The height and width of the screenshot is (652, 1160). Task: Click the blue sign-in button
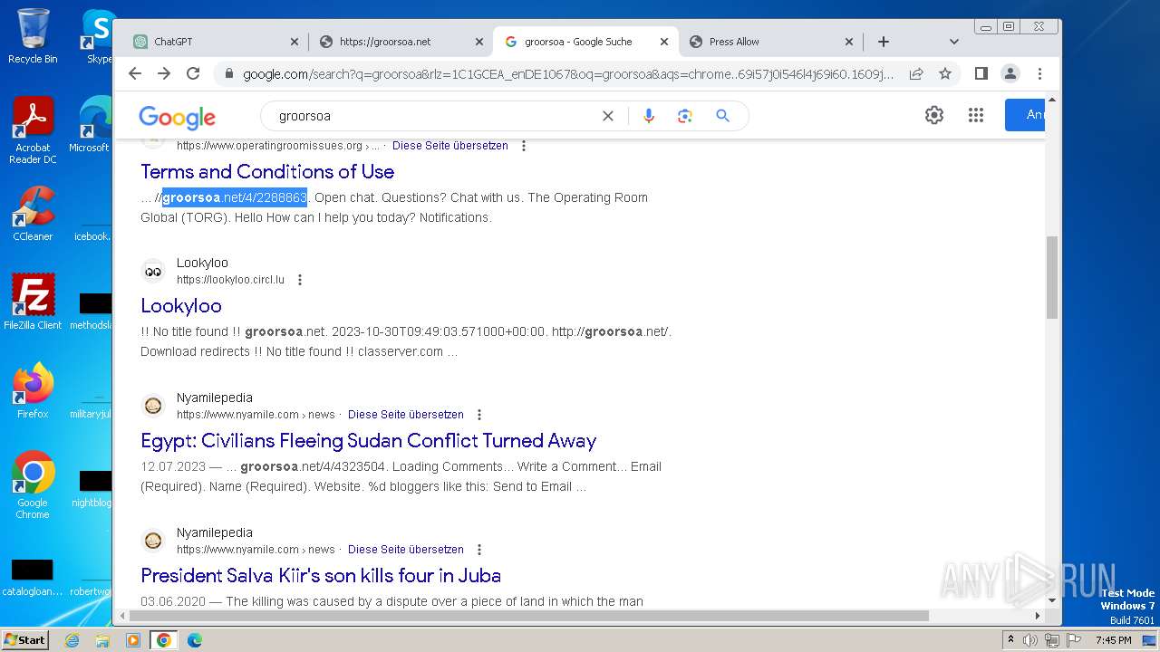(x=1025, y=115)
